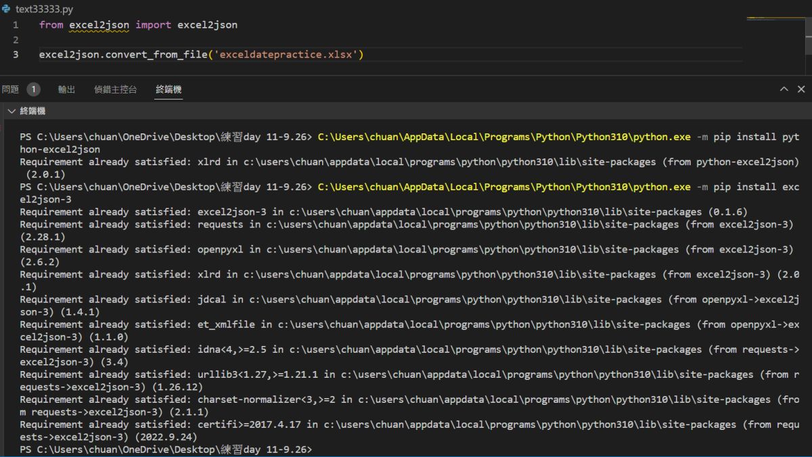Click line number 1 in the gutter
The height and width of the screenshot is (457, 812).
coord(16,25)
